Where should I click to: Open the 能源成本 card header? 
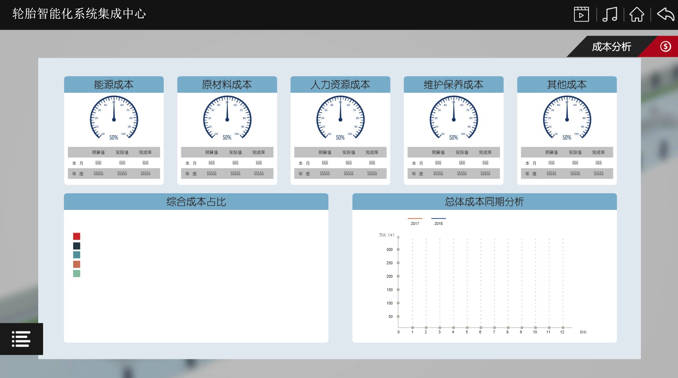pyautogui.click(x=114, y=84)
